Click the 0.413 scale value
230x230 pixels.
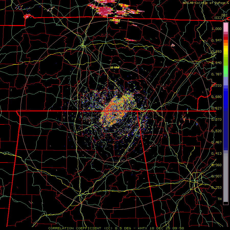pos(216,154)
